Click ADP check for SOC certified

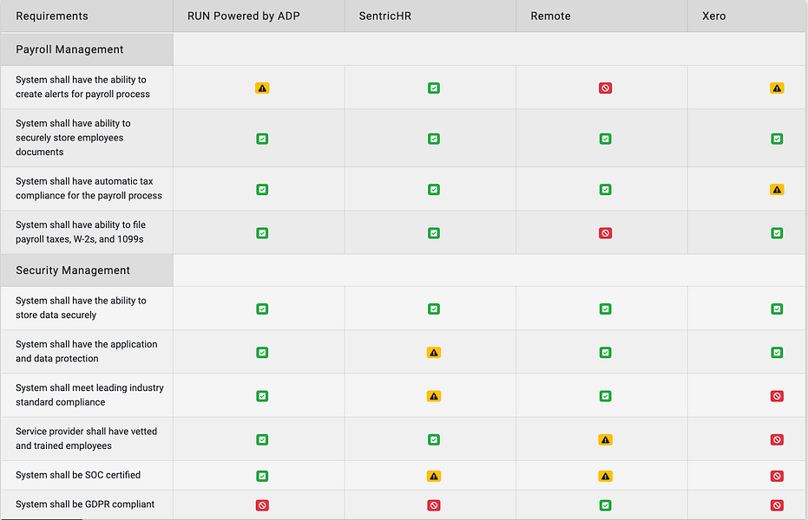pyautogui.click(x=262, y=477)
